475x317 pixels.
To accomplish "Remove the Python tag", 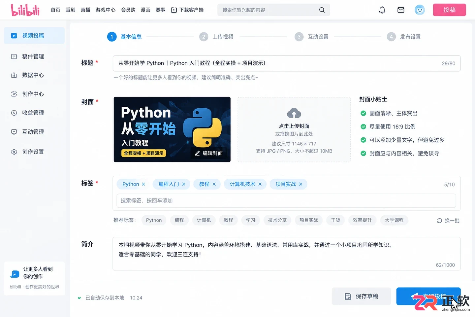I will pos(143,184).
